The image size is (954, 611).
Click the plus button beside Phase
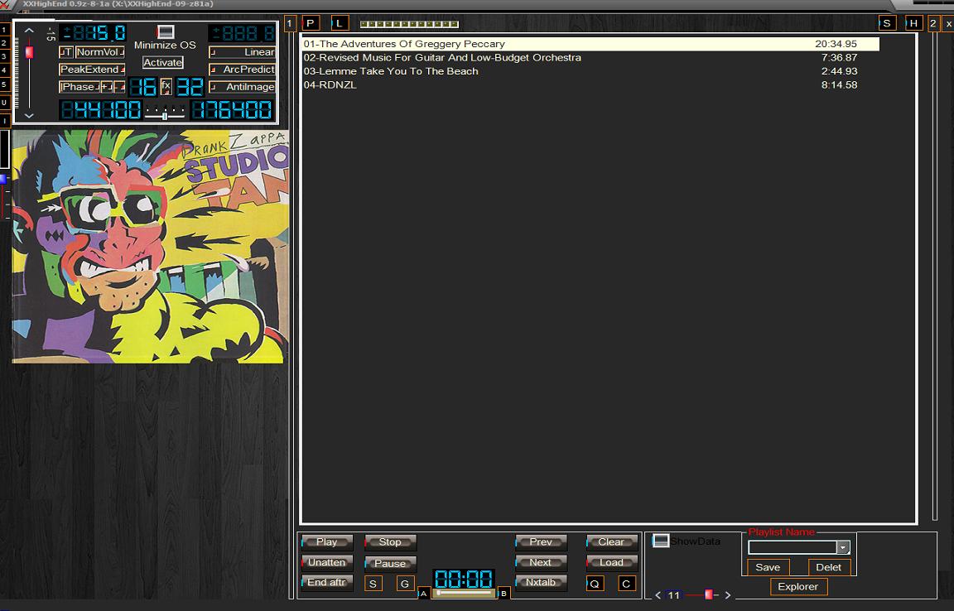point(107,87)
